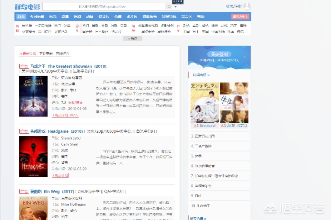331x220 pixels.
Task: Click the red count link under The Greatest Showman
Action: point(65,115)
